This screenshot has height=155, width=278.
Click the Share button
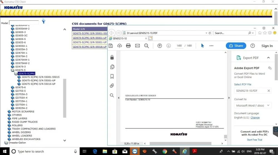[236, 45]
